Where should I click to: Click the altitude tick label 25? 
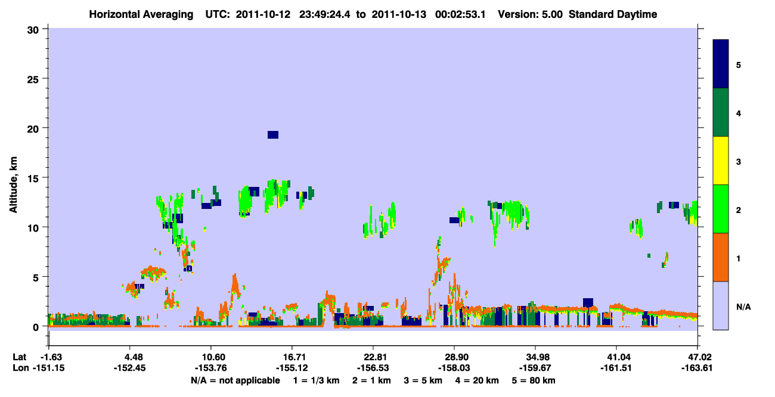click(35, 79)
